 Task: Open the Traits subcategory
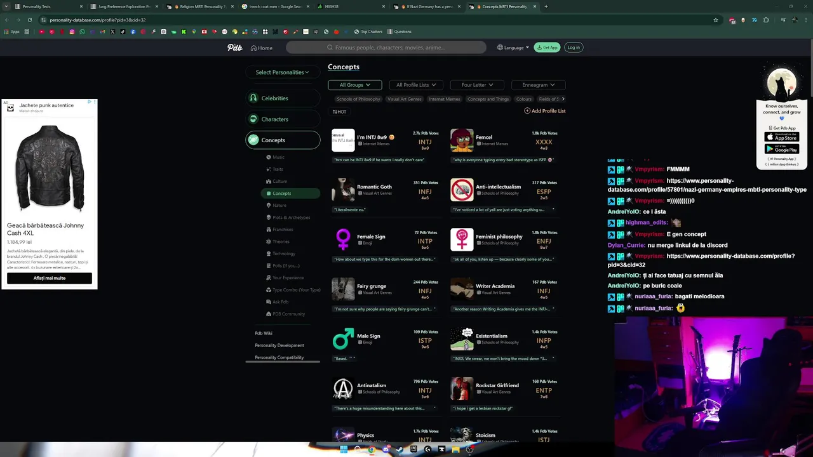[275, 169]
